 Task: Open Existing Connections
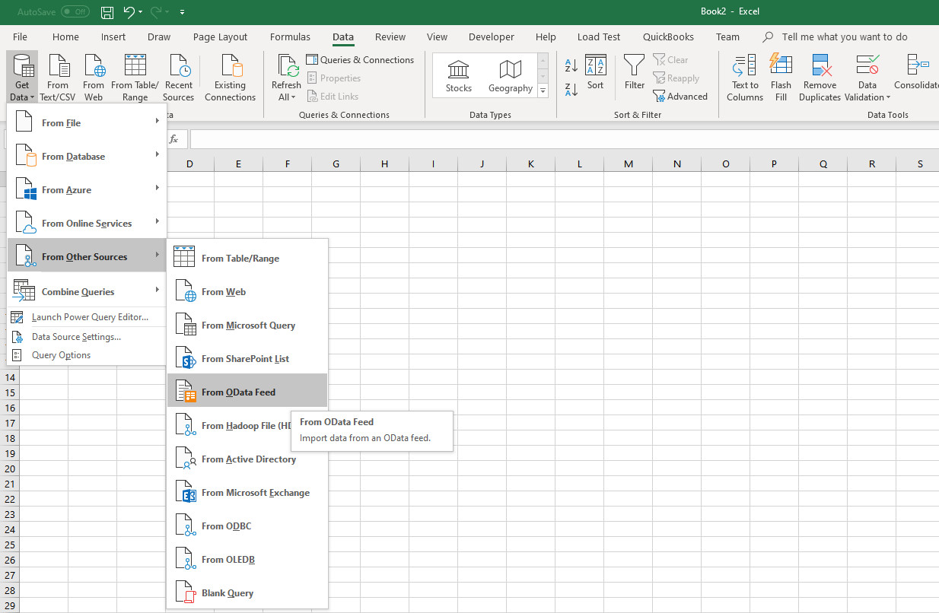point(230,78)
